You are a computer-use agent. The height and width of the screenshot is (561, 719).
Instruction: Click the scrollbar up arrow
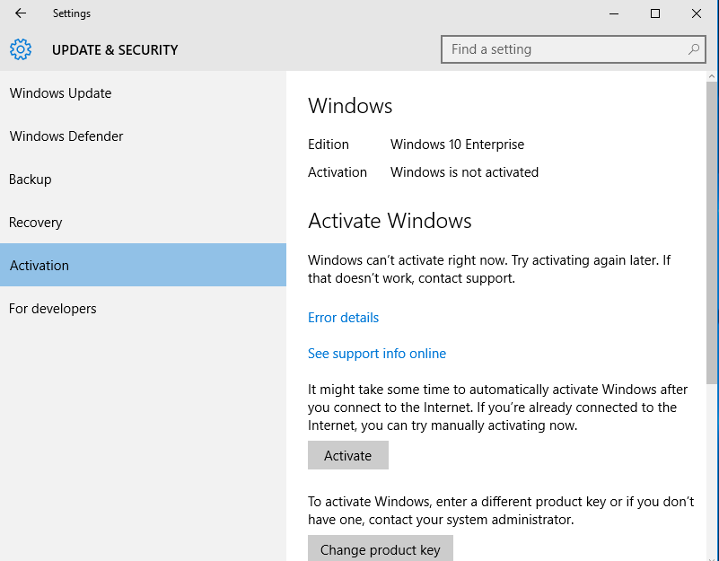(x=712, y=76)
